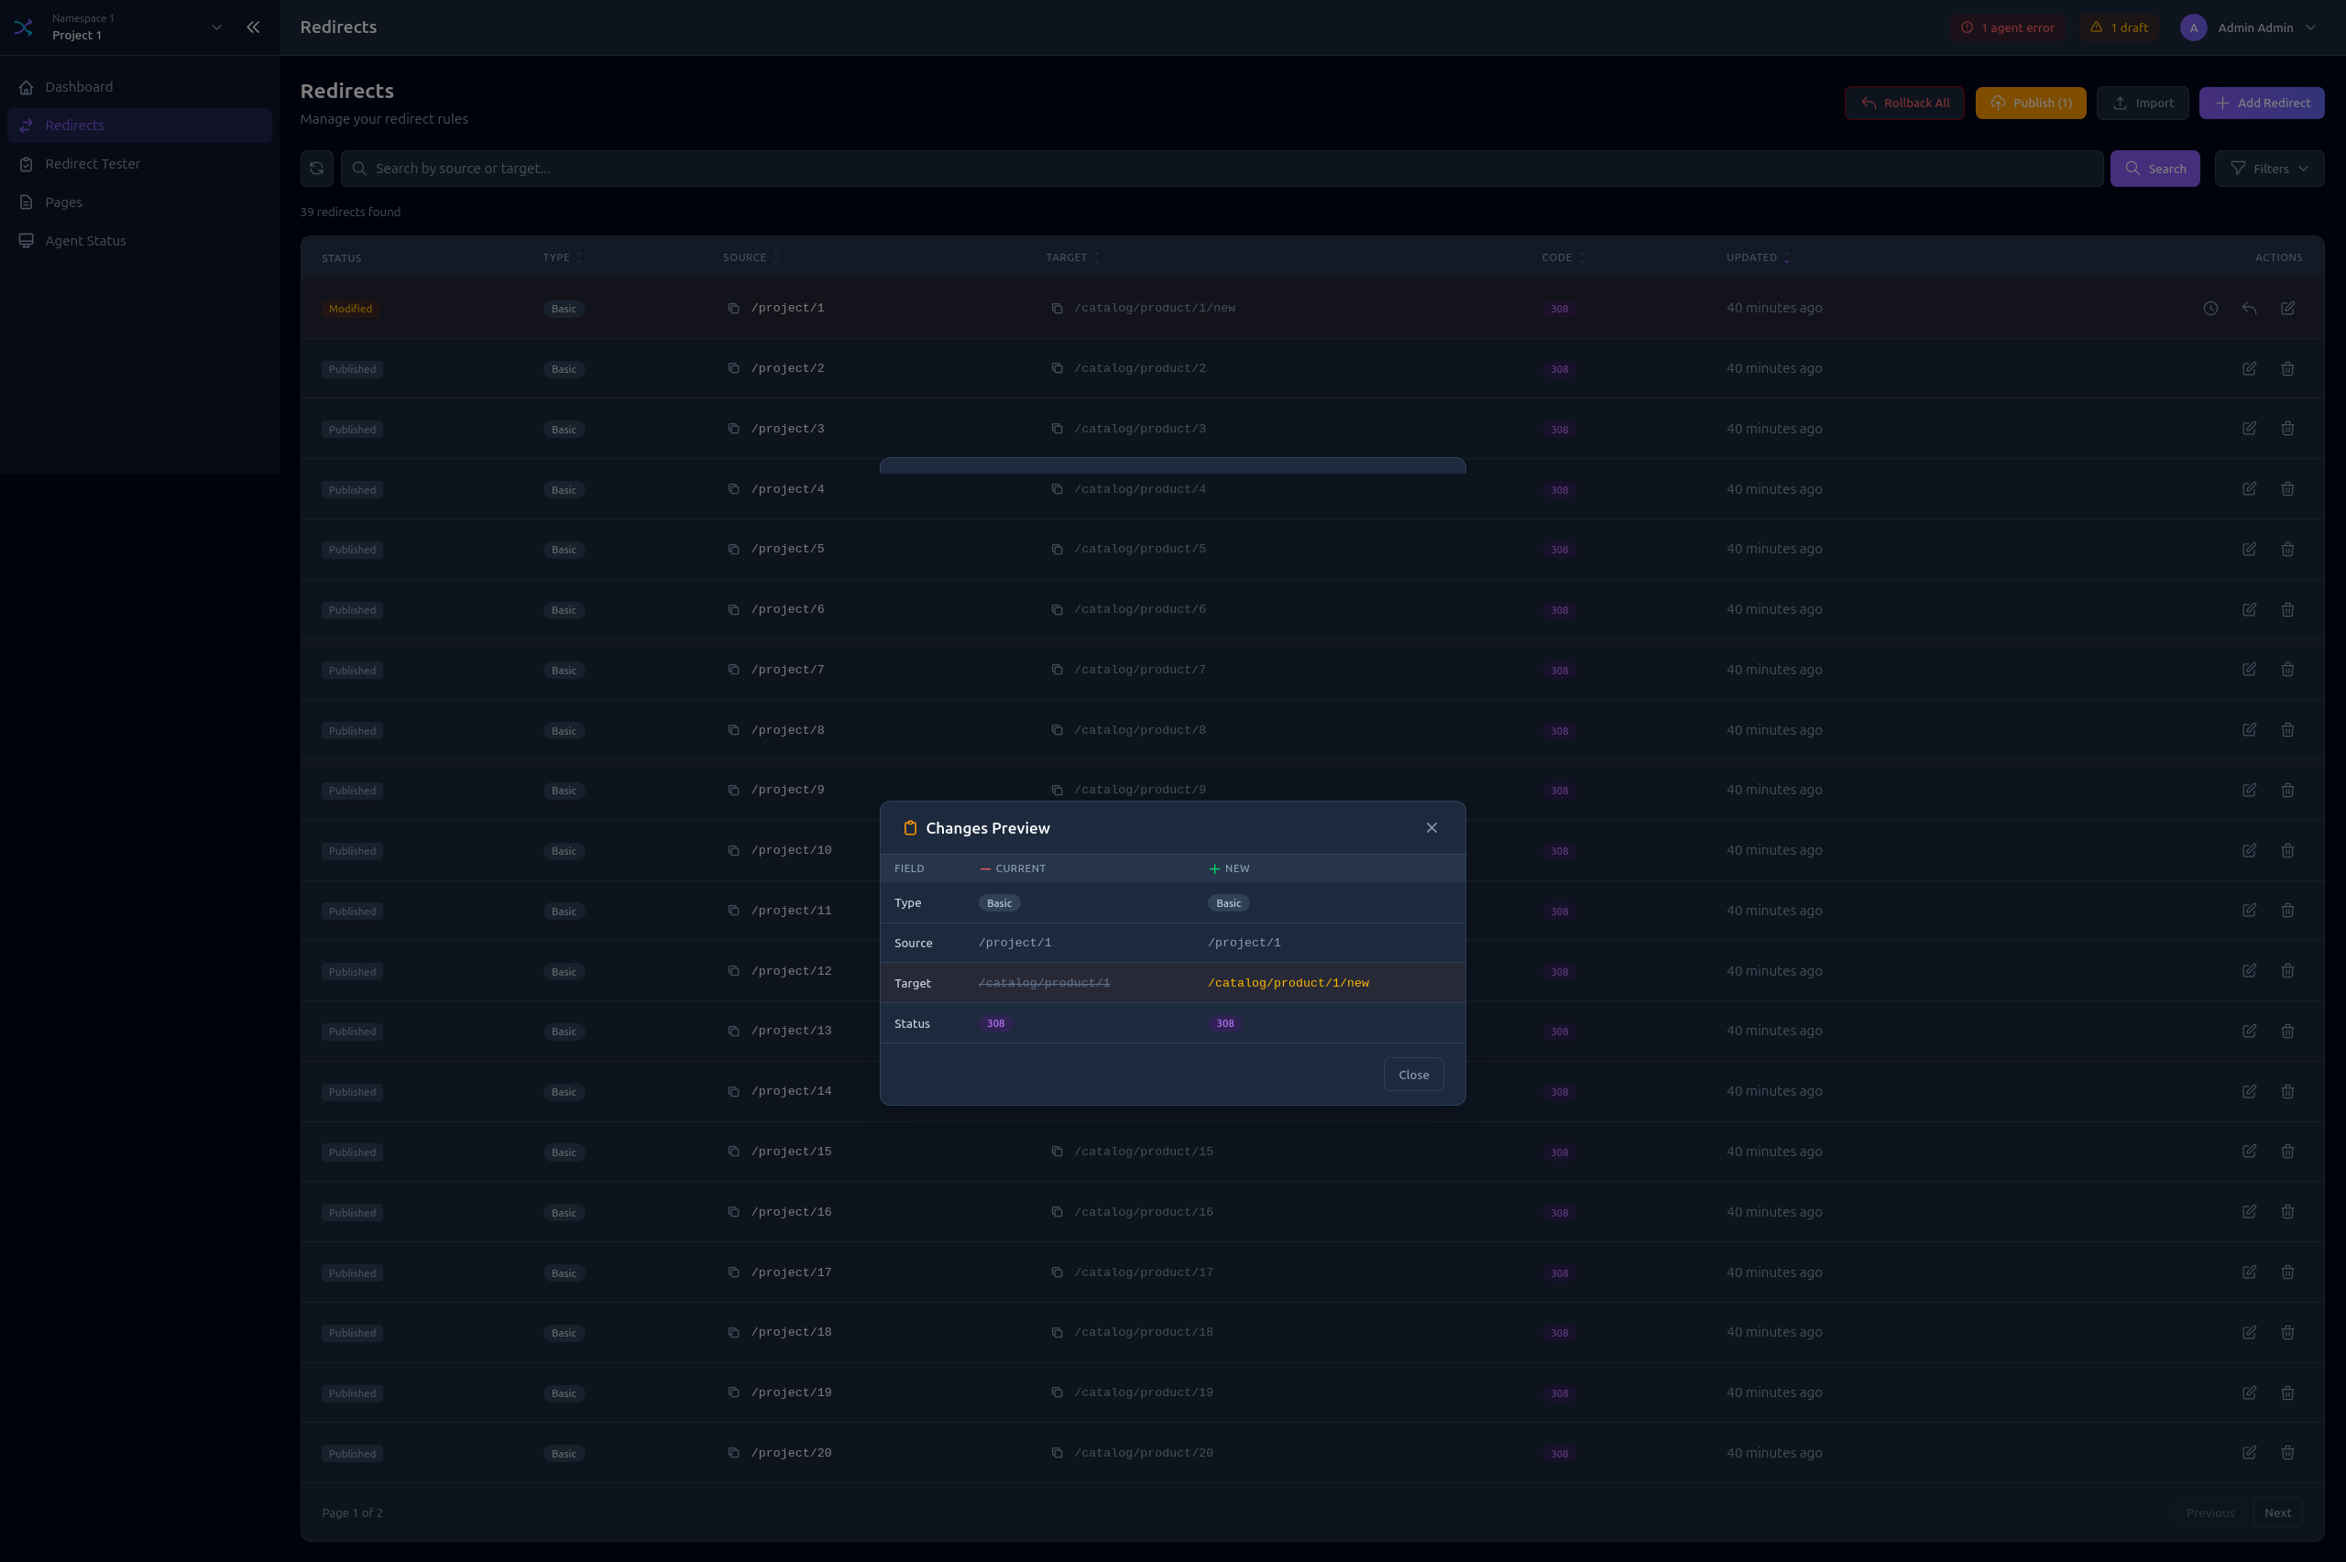Click the Publish (1) button

coord(2029,103)
